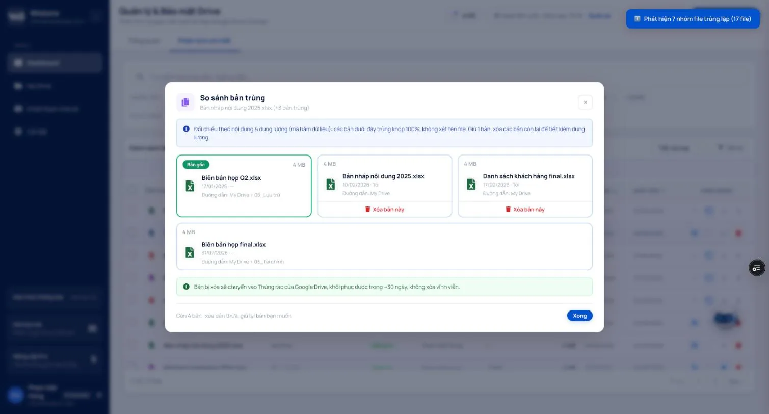Click the Xong button

pos(579,316)
